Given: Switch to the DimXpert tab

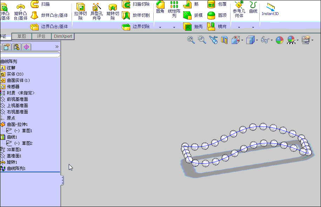Looking at the screenshot, I should coord(63,36).
